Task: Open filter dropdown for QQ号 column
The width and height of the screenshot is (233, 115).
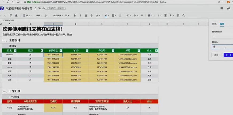Action: point(87,51)
